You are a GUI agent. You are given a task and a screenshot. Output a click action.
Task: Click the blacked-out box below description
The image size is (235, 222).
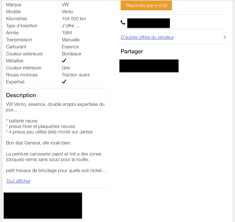click(x=43, y=206)
